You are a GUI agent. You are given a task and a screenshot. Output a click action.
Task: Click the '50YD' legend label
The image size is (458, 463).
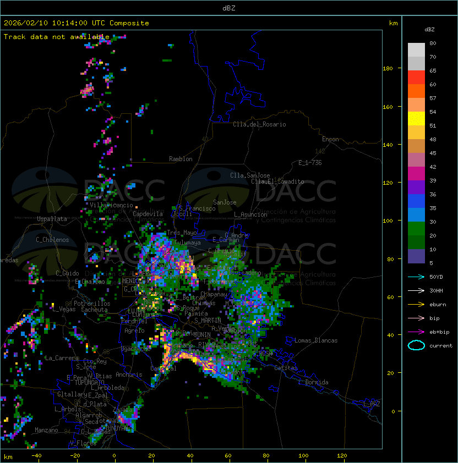coord(436,277)
